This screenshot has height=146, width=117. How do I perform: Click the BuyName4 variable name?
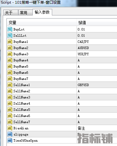[21, 60]
